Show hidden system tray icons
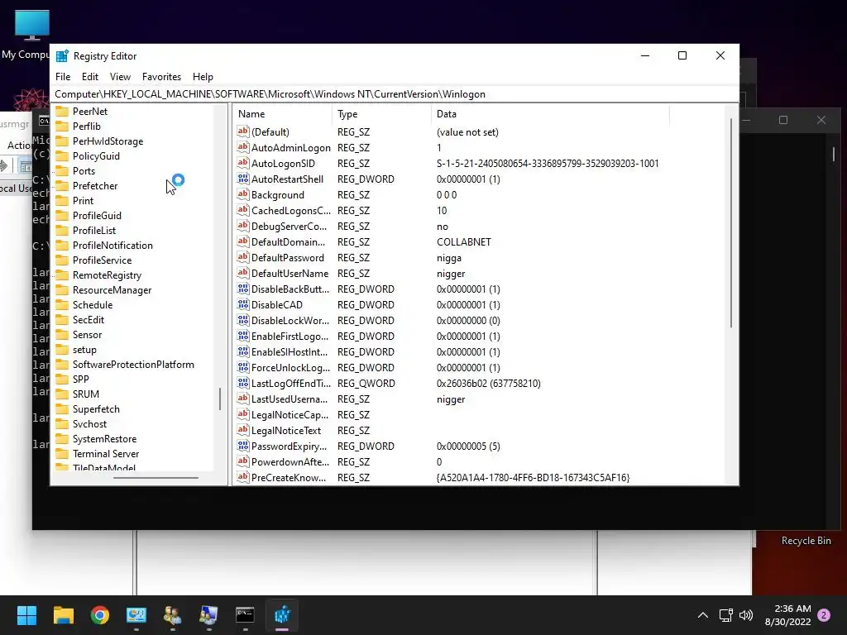Image resolution: width=847 pixels, height=635 pixels. click(703, 615)
